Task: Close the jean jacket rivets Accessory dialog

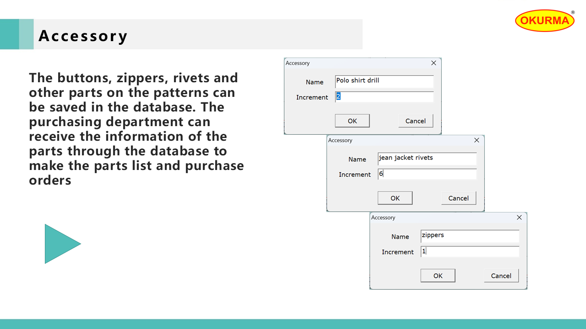Action: point(477,140)
